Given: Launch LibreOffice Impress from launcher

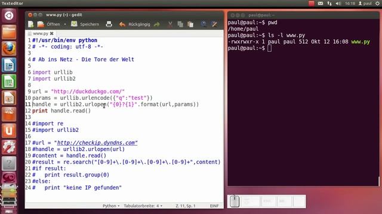Looking at the screenshot, I should coord(9,98).
